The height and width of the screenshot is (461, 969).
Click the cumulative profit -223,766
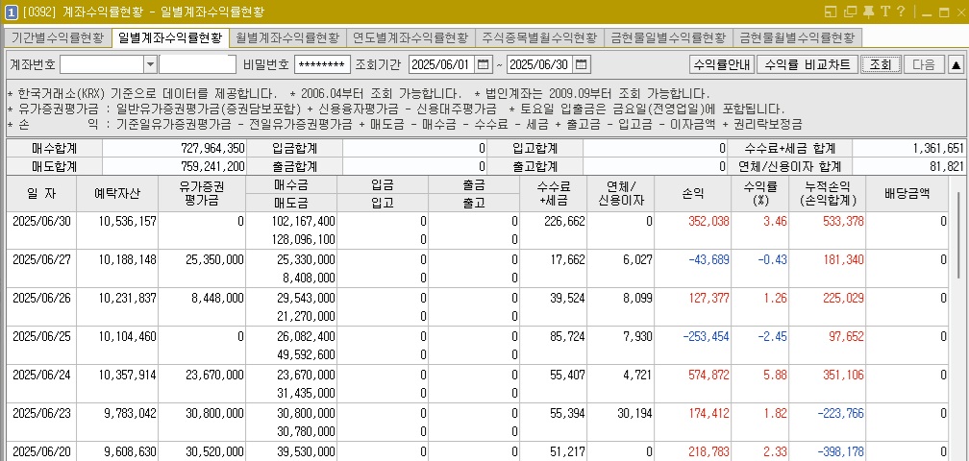(840, 413)
